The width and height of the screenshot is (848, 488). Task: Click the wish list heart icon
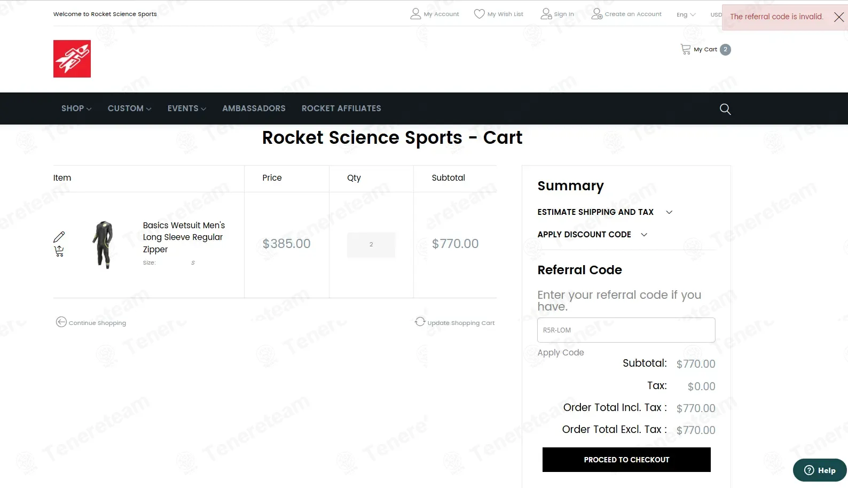(480, 14)
